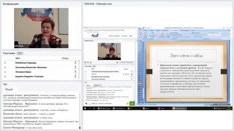The image size is (234, 131).
Task: Open the Разрешение dropdown in the ribbon
Action: (x=214, y=33)
